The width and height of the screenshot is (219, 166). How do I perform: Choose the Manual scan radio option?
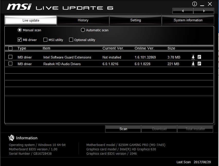[x=20, y=30]
